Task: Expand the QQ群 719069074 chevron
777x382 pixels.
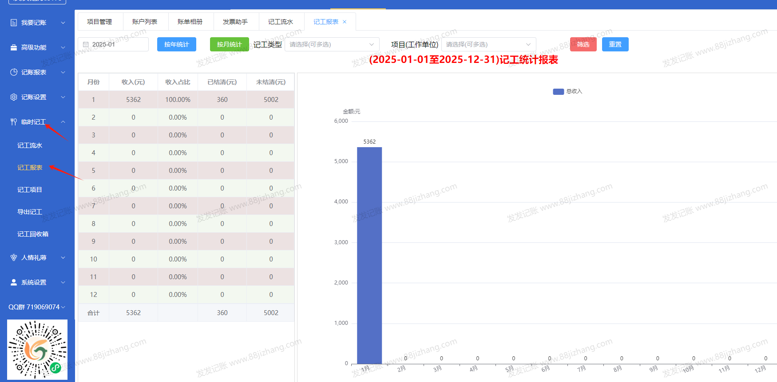Action: [x=63, y=307]
